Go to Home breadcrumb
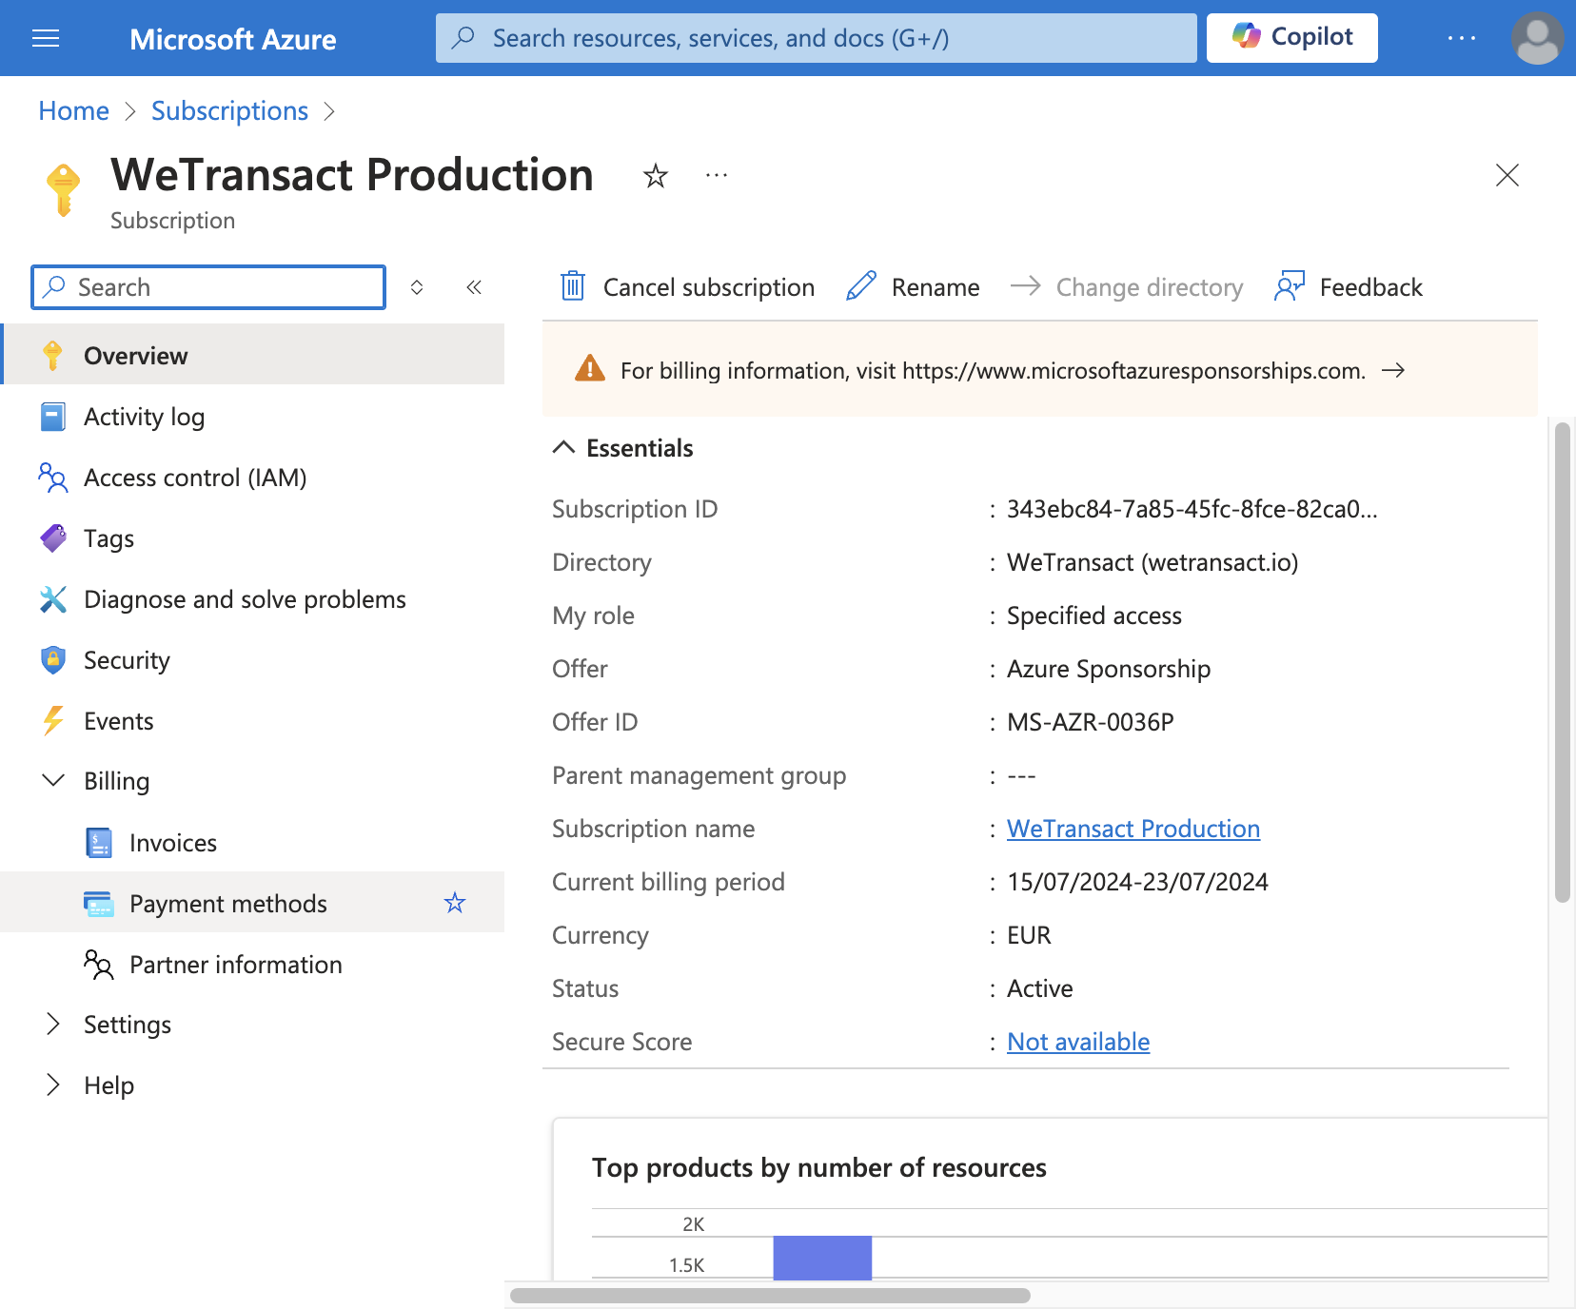 click(x=73, y=111)
